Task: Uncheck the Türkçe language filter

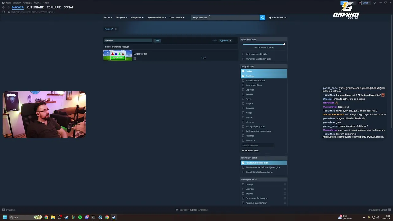Action: tap(243, 71)
